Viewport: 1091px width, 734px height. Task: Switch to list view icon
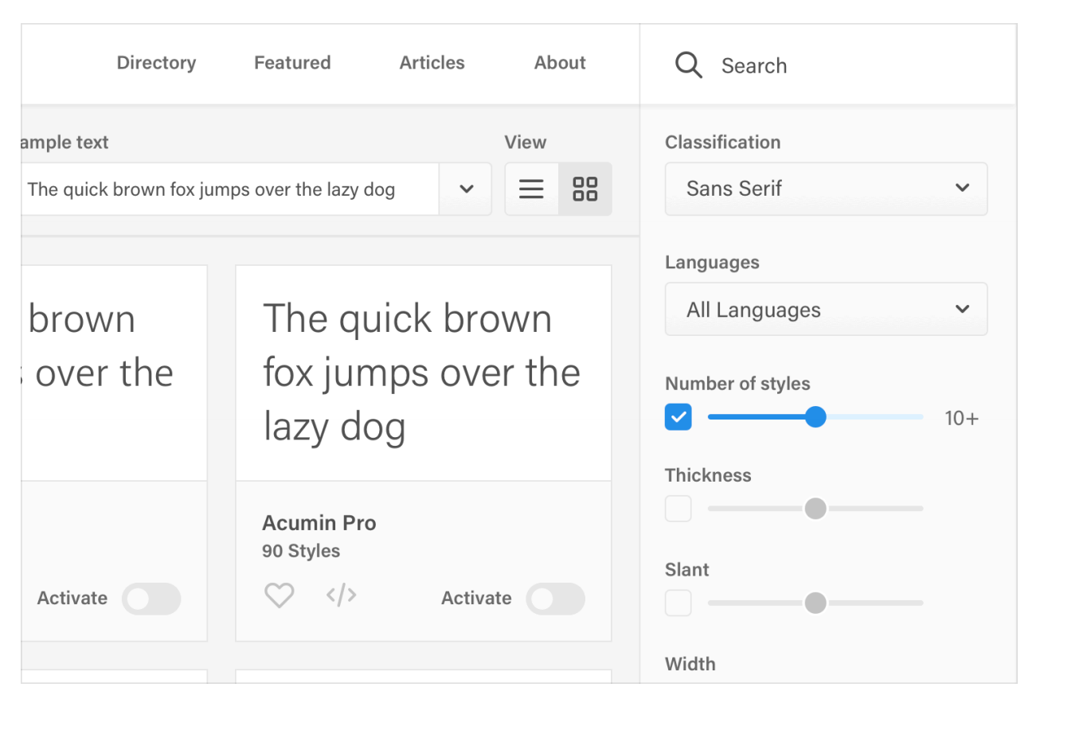pyautogui.click(x=531, y=189)
